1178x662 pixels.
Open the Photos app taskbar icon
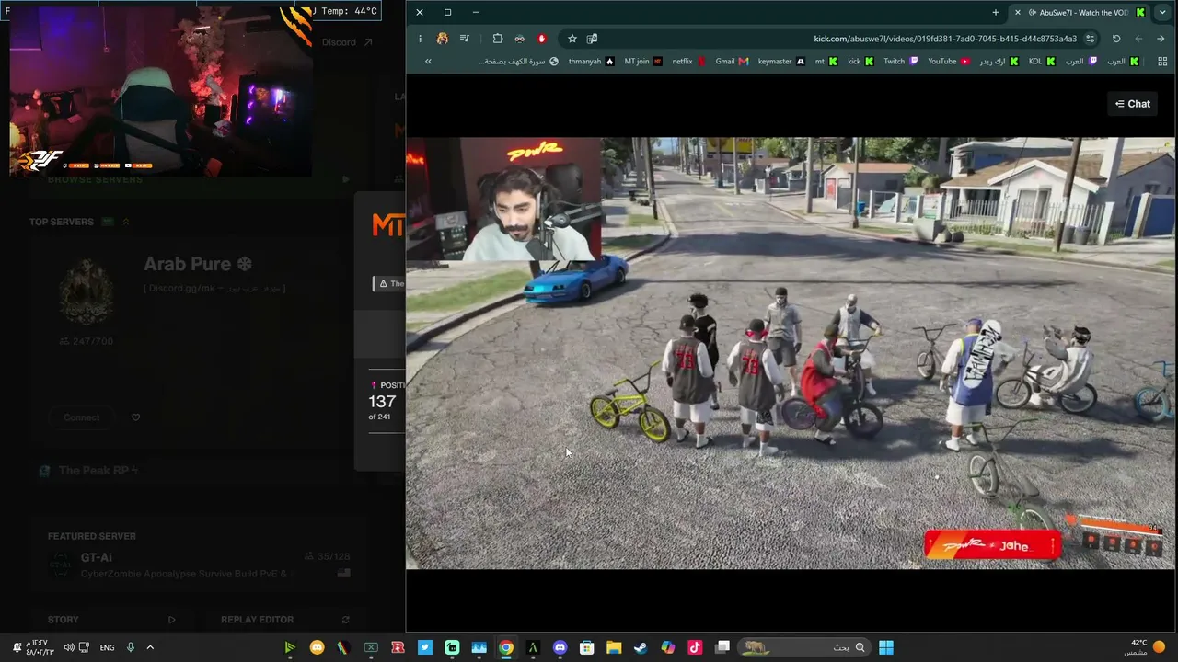(x=479, y=647)
